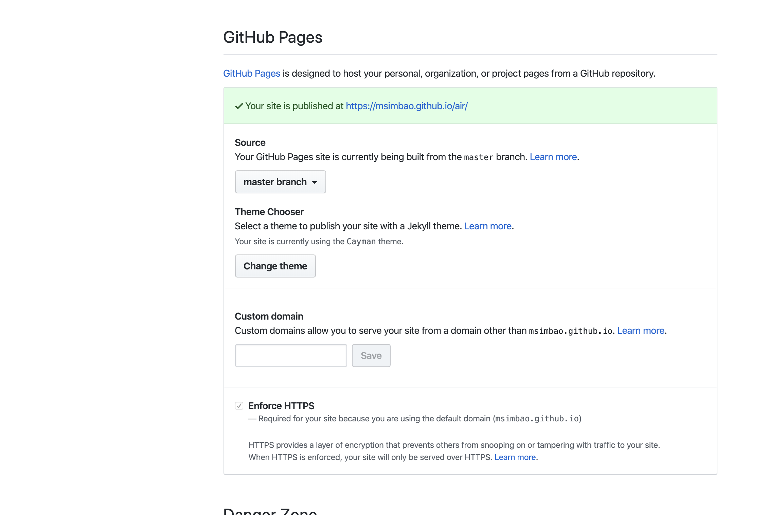Click the Source section heading
Viewport: 767px width, 515px height.
250,143
